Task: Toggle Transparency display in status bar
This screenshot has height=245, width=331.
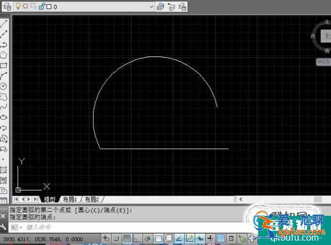Action: [x=221, y=239]
